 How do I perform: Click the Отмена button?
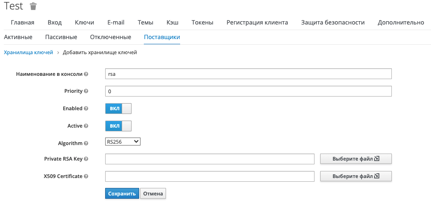(153, 194)
